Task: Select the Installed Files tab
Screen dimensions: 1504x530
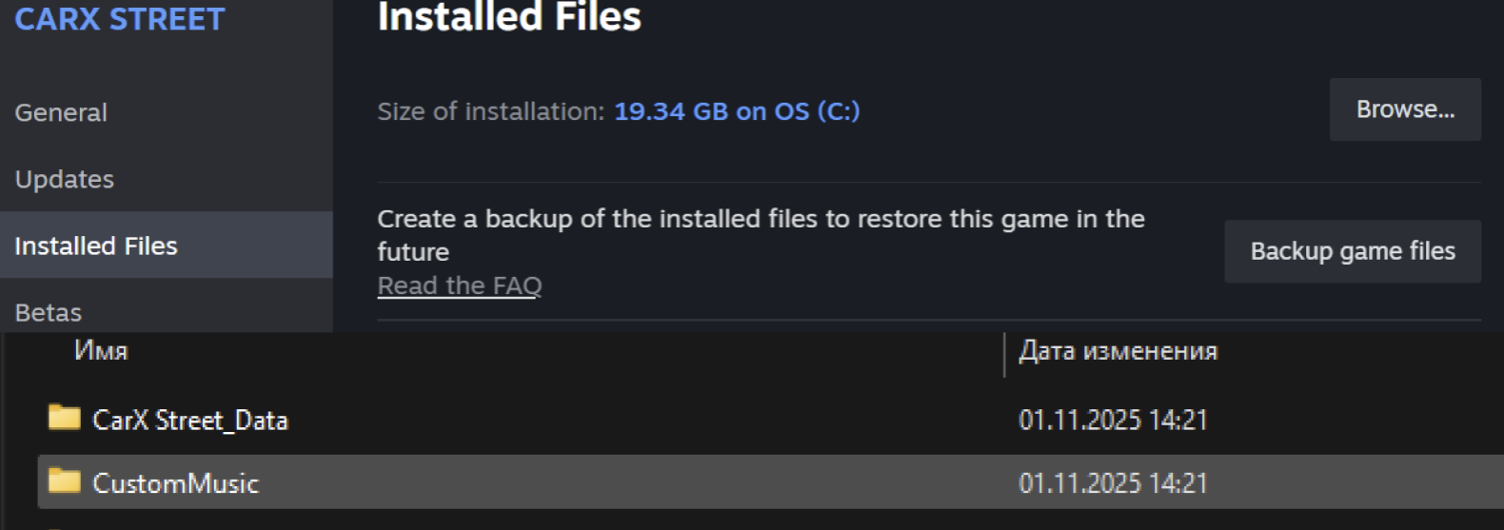Action: pos(96,245)
